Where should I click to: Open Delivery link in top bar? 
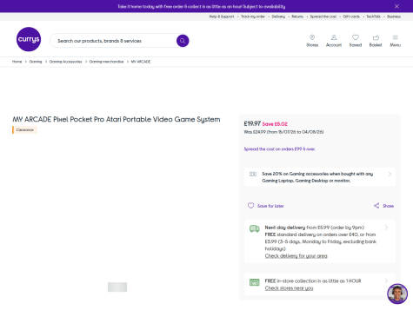278,16
